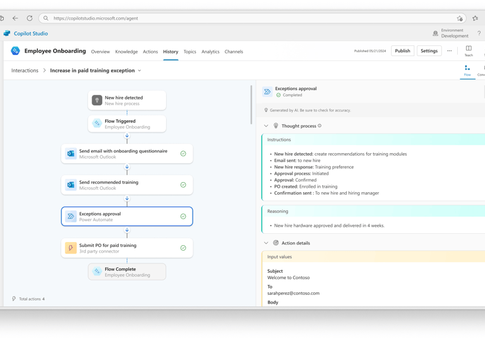Open the interaction title dropdown chevron
This screenshot has width=485, height=339.
tap(140, 71)
